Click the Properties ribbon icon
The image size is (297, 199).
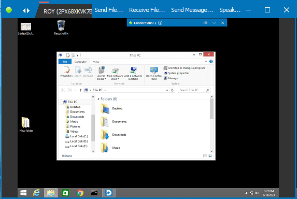coord(66,72)
